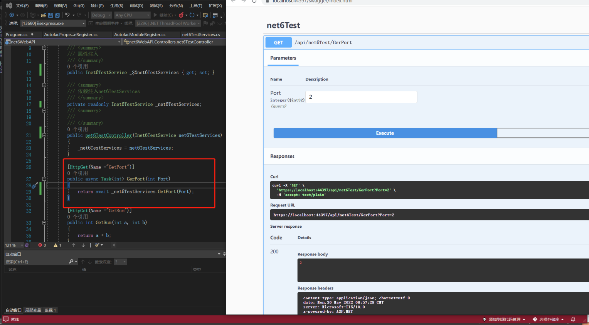This screenshot has width=589, height=325.
Task: Collapse the GerPort method at line 27
Action: pos(44,179)
